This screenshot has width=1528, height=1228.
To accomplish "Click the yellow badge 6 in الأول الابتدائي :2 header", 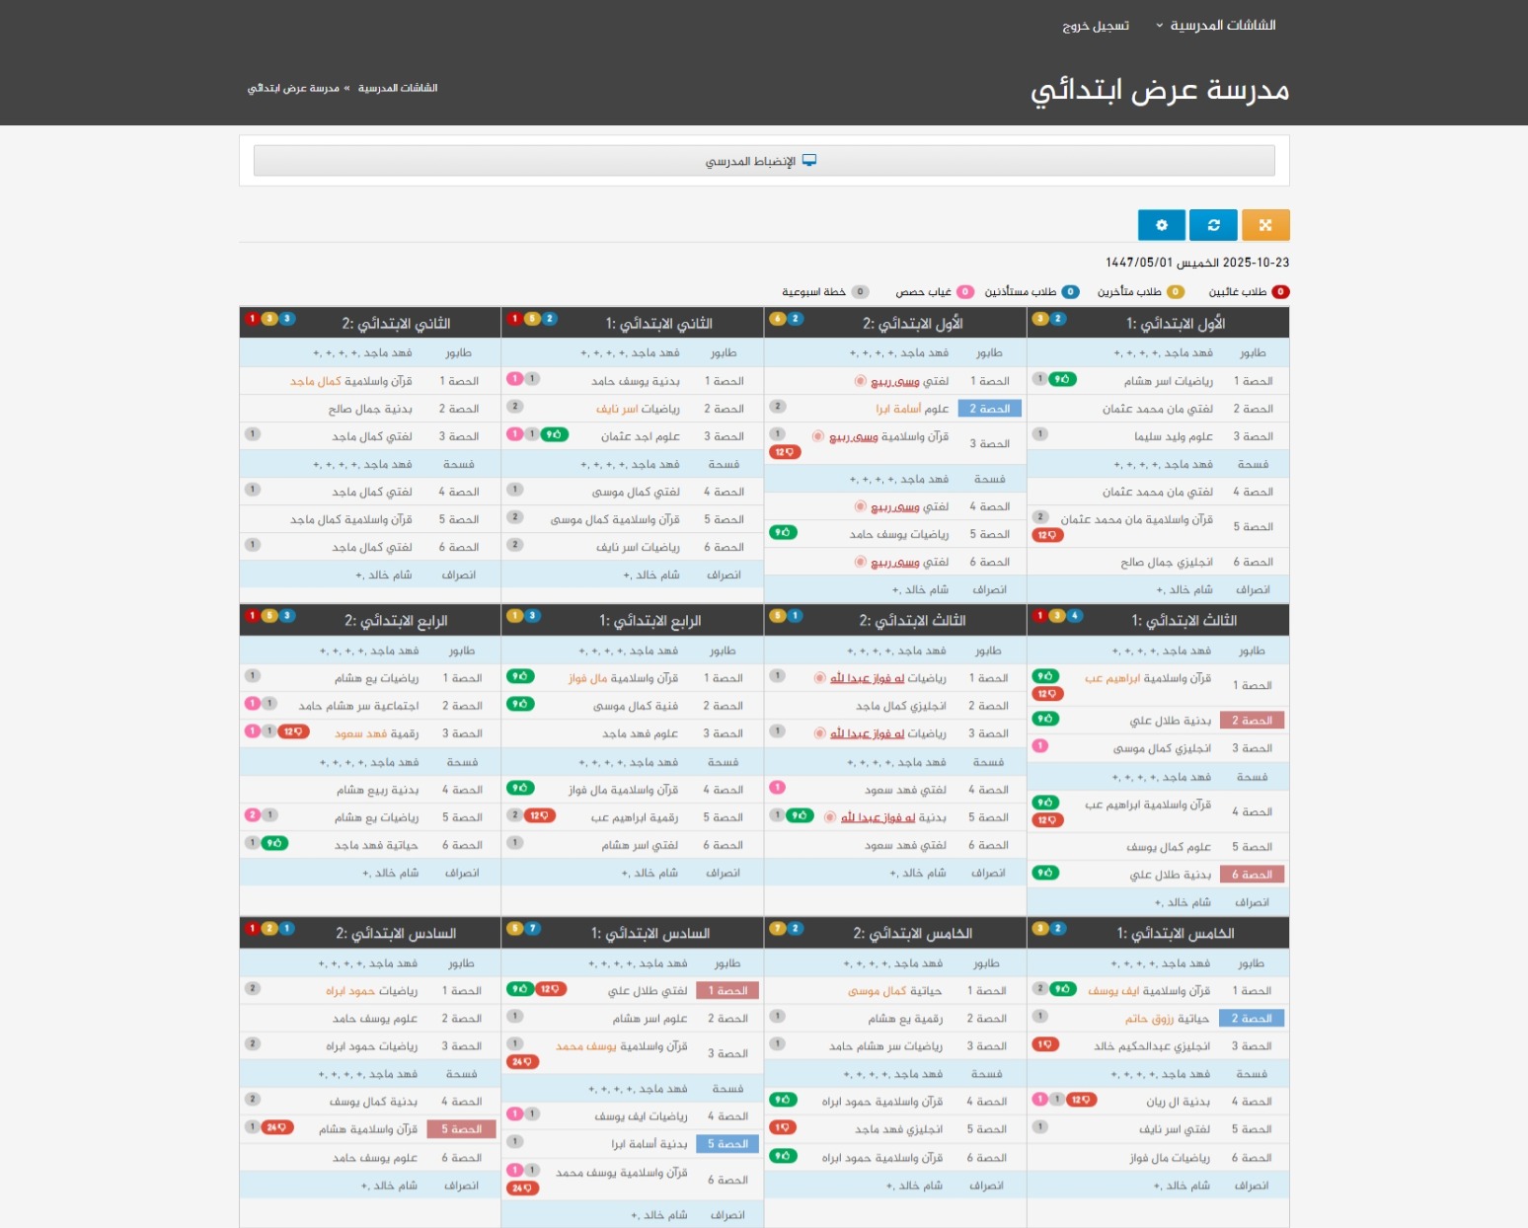I will (x=778, y=319).
